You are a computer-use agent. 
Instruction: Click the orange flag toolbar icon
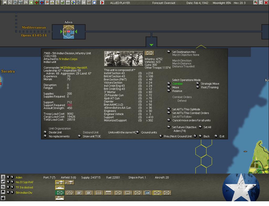[47, 3]
